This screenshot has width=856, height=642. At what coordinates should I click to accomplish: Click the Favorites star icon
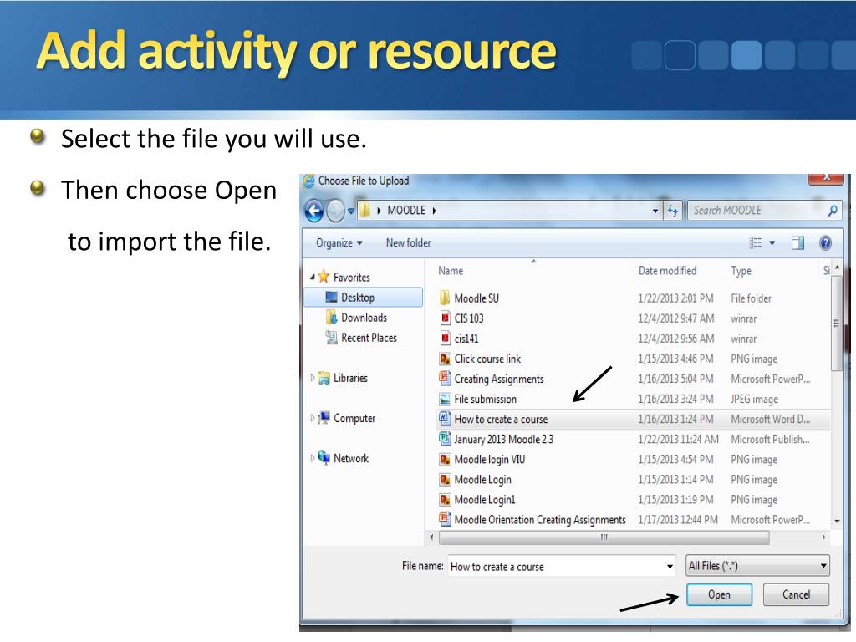point(324,276)
